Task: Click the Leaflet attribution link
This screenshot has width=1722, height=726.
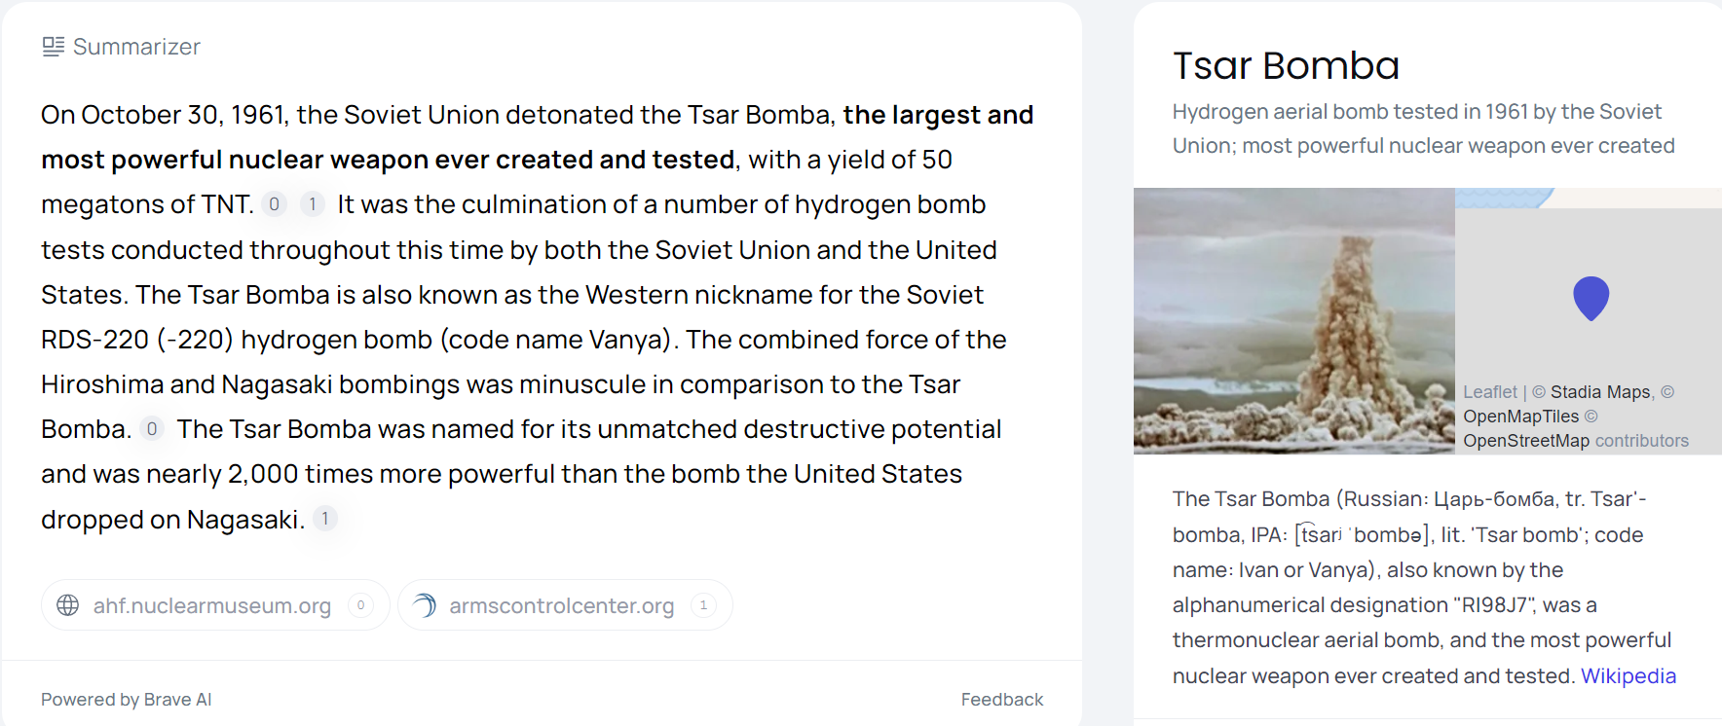Action: click(1489, 392)
